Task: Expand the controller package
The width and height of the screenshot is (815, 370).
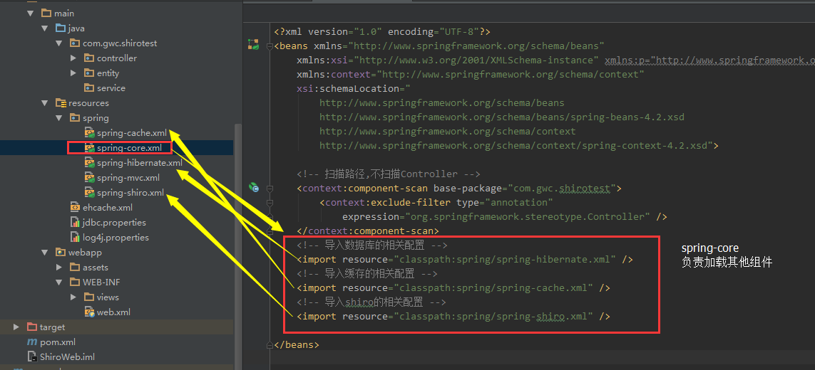Action: click(74, 58)
